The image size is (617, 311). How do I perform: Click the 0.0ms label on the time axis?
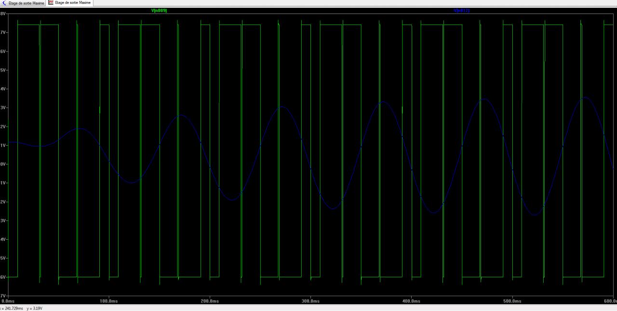[x=8, y=301]
